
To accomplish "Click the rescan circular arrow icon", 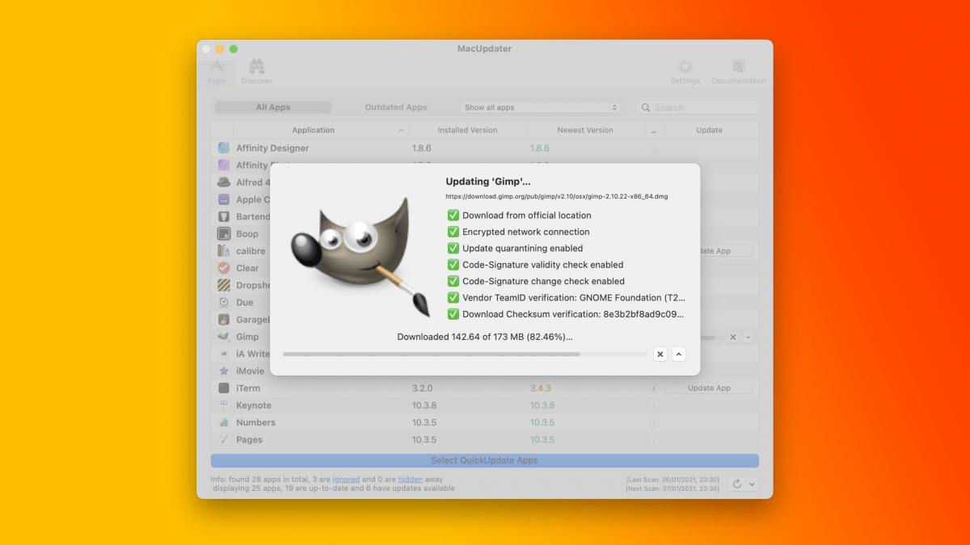I will 736,484.
